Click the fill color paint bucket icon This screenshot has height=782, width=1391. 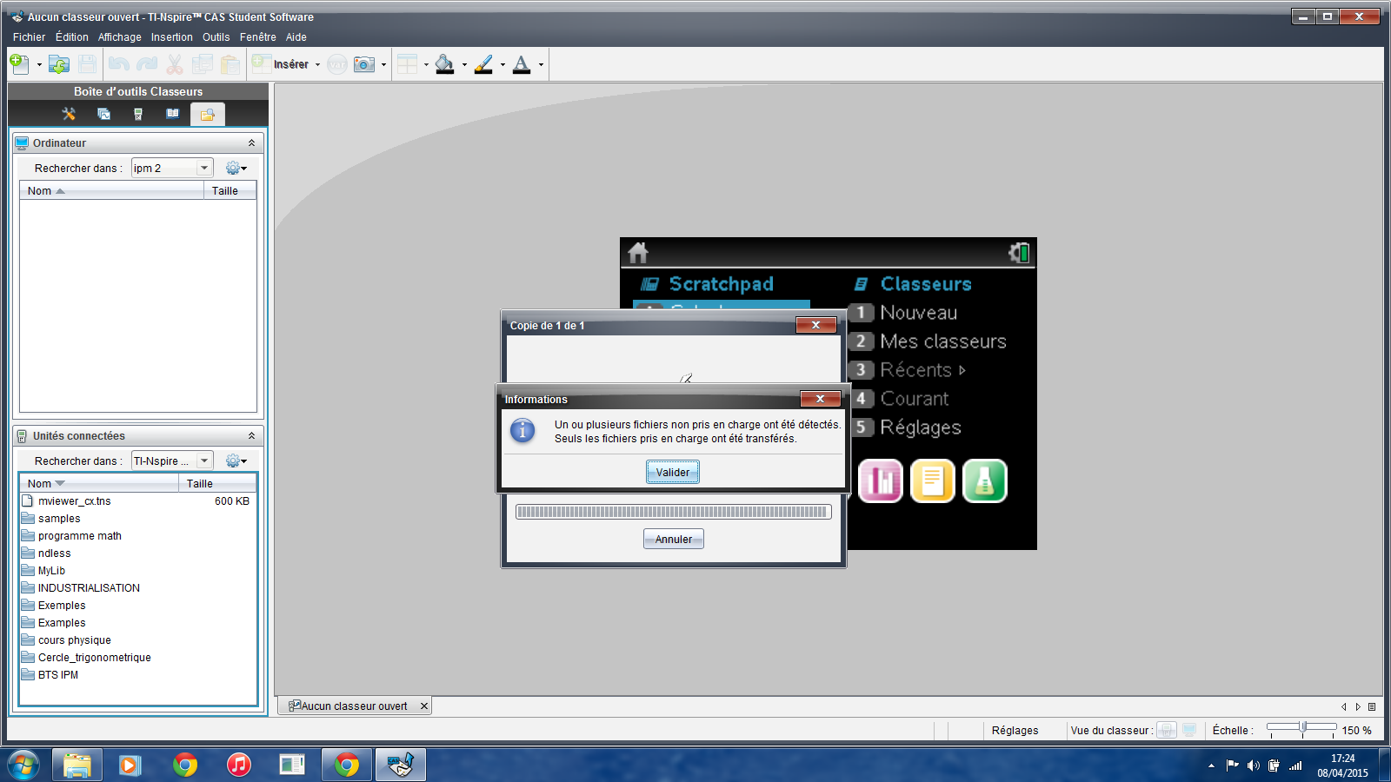pos(444,63)
